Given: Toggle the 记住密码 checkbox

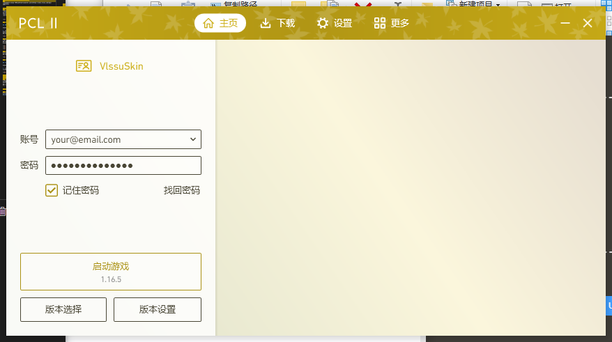Looking at the screenshot, I should [x=52, y=190].
